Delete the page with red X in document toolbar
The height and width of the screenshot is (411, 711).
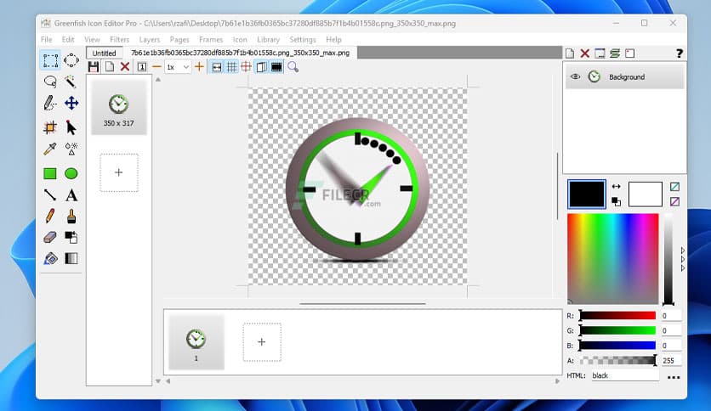125,67
